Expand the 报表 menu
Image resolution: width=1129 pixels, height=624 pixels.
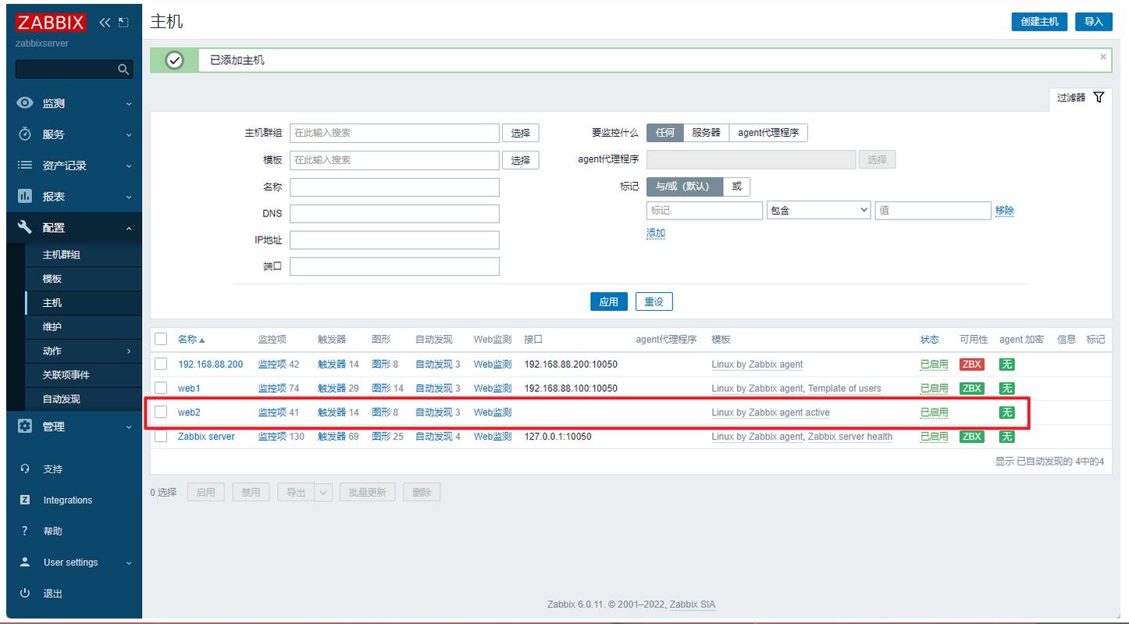(x=129, y=198)
